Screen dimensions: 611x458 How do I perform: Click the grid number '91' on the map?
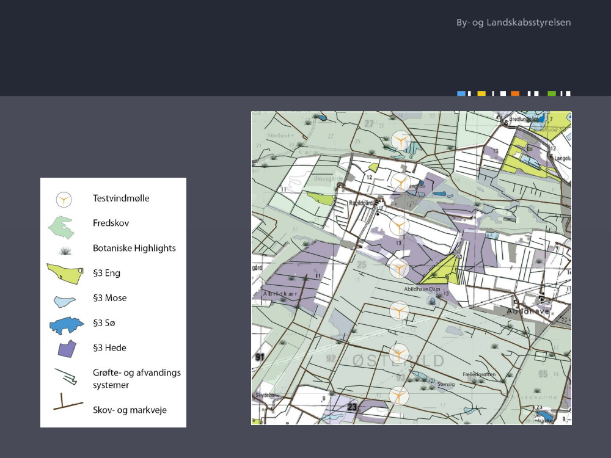point(260,357)
